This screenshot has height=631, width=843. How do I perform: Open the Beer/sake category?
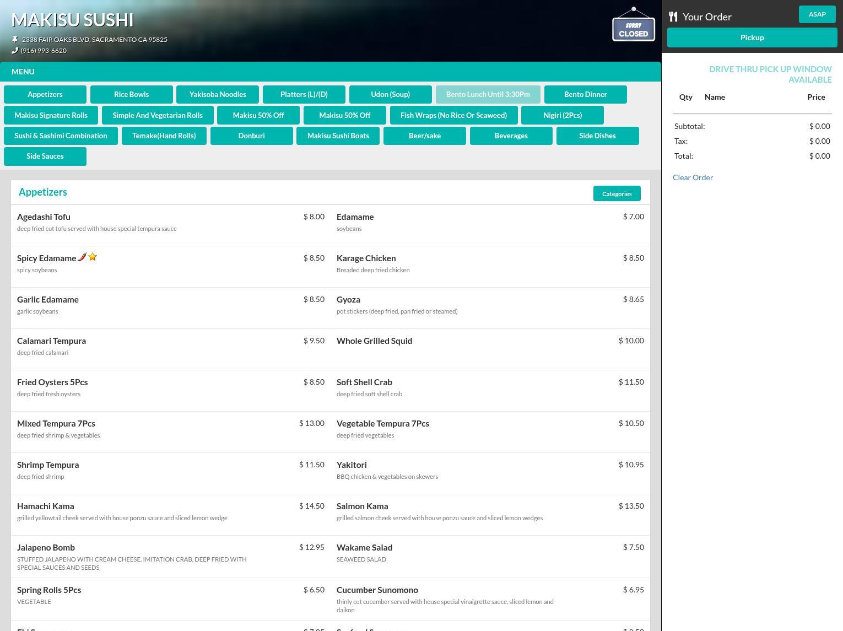coord(424,136)
